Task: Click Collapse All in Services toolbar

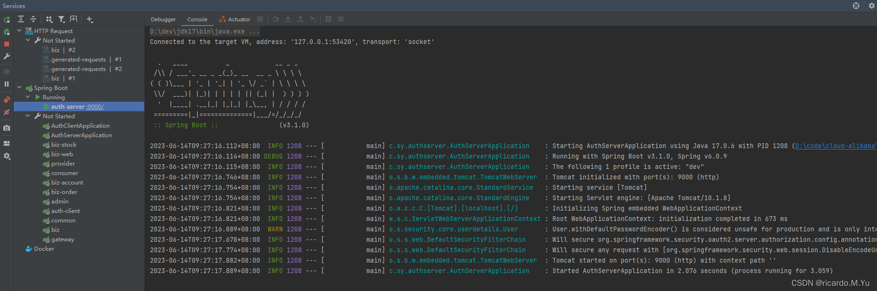Action: click(x=33, y=19)
